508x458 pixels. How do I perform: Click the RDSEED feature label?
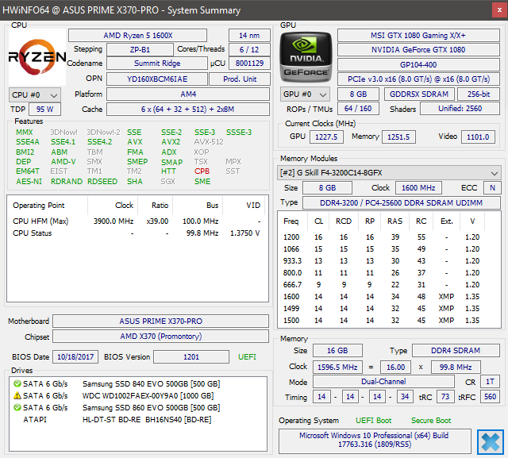click(102, 182)
